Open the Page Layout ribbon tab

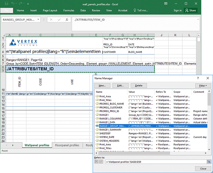[50, 10]
